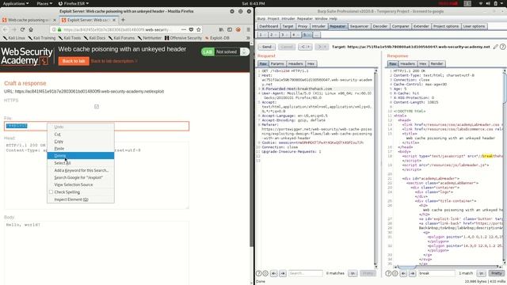Click the Send request button
Screen dimensions: 507x285
click(x=266, y=47)
